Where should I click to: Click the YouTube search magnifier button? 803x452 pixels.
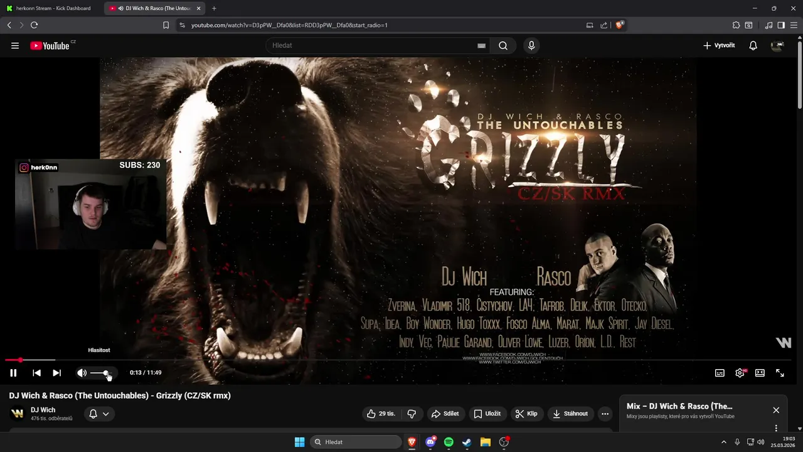tap(503, 46)
